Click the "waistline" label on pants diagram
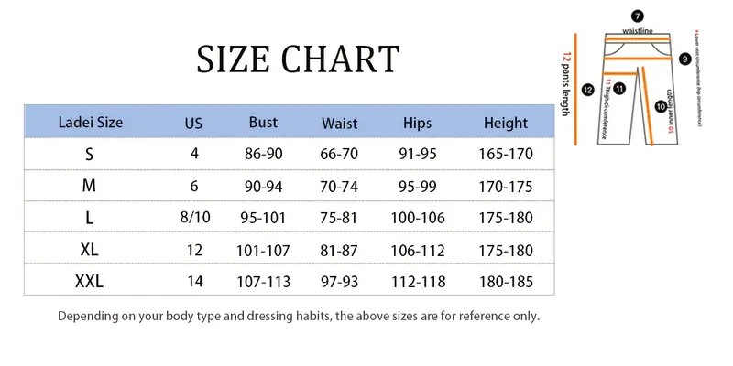Viewport: 733px width, 366px height. click(637, 30)
